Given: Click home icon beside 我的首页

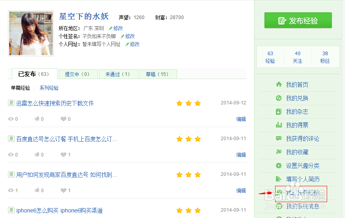Looking at the screenshot, I should tap(279, 84).
